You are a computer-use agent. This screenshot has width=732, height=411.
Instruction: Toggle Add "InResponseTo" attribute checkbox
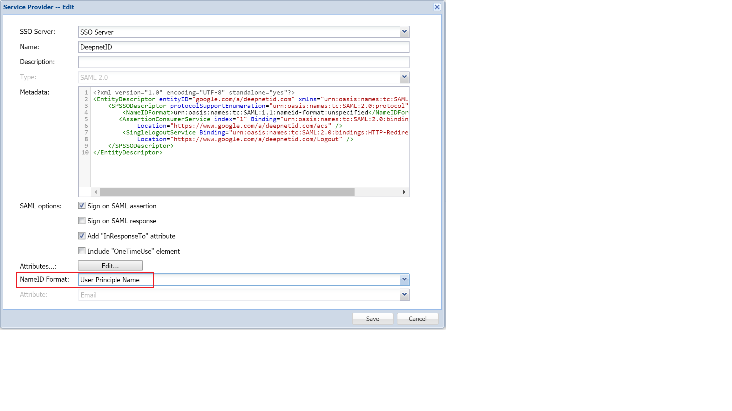82,236
